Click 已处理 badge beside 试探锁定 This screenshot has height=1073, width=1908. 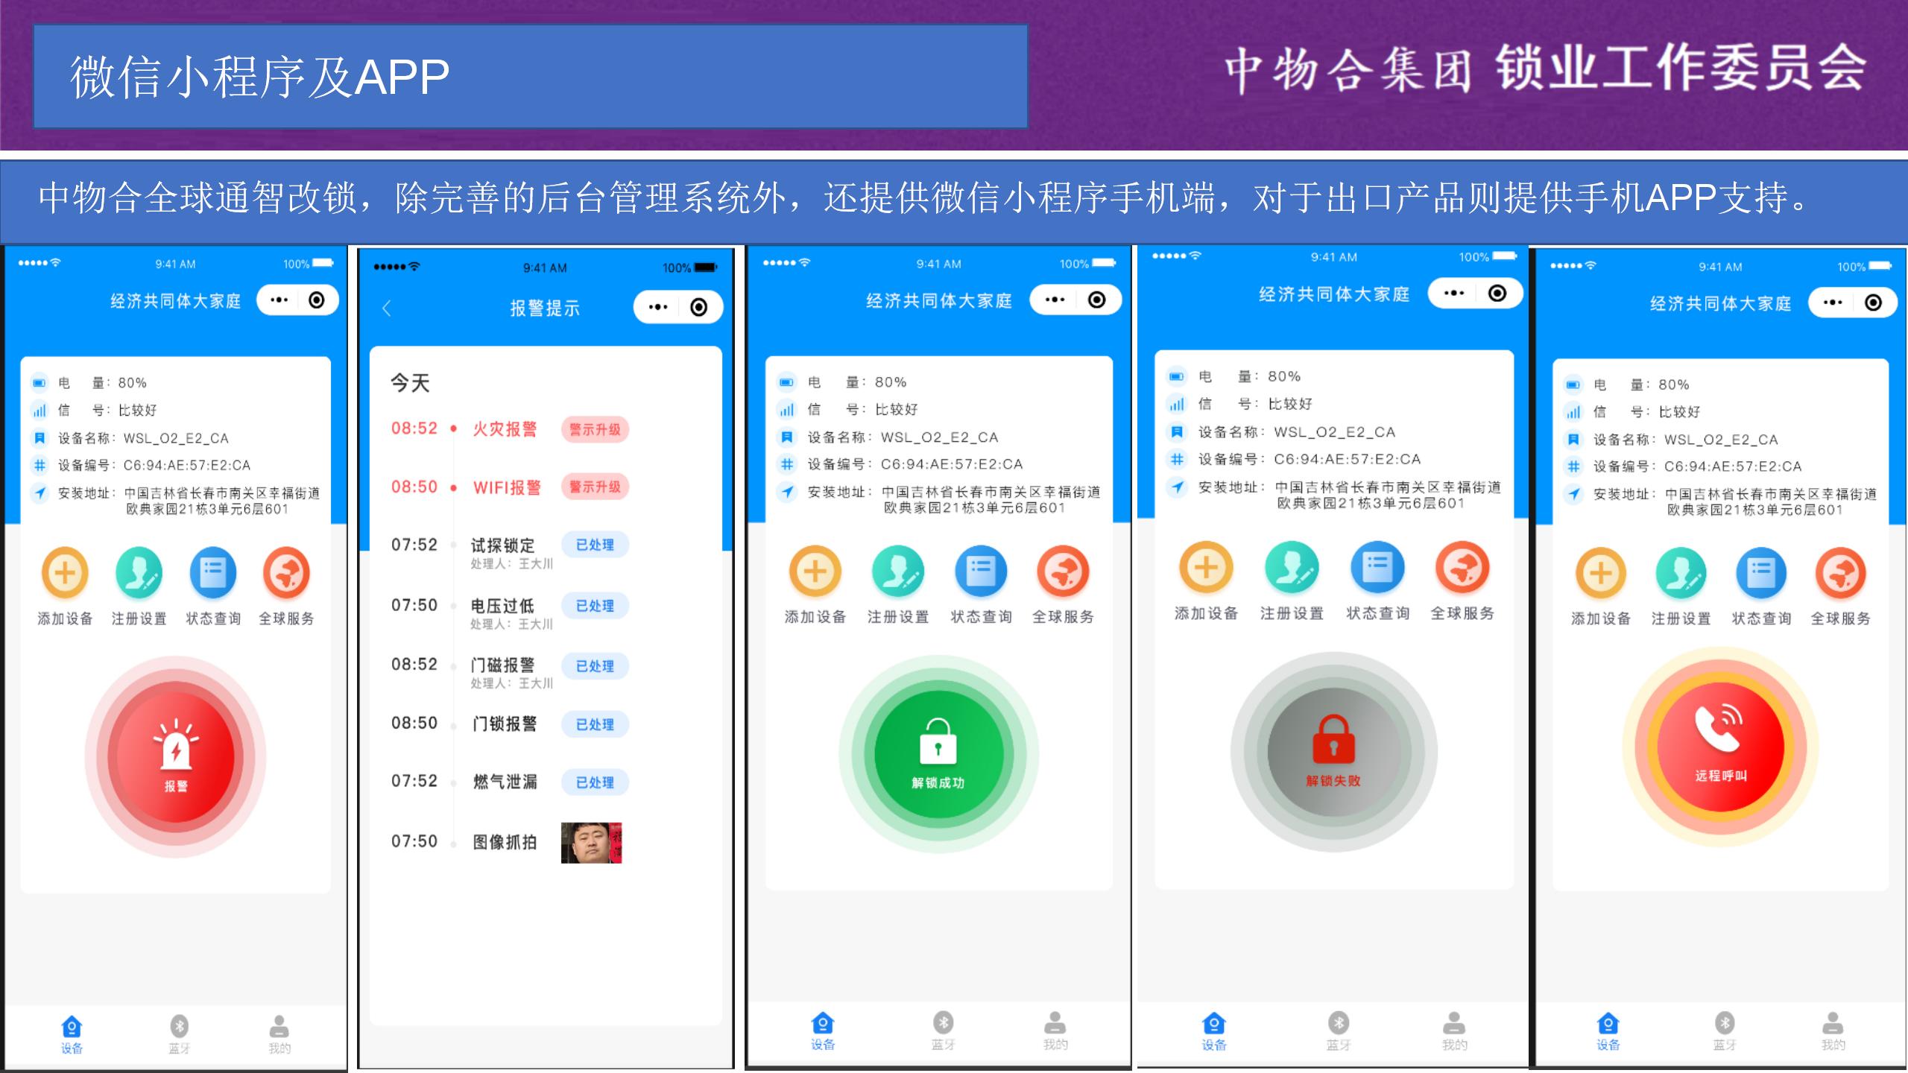point(595,545)
